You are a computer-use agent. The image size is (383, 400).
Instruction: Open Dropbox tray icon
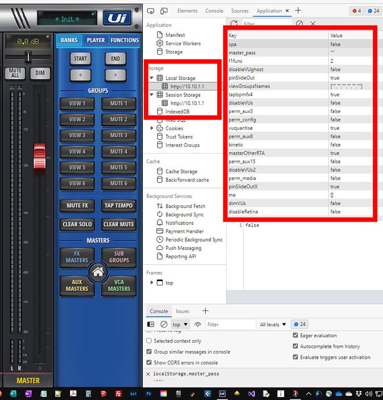tap(358, 394)
